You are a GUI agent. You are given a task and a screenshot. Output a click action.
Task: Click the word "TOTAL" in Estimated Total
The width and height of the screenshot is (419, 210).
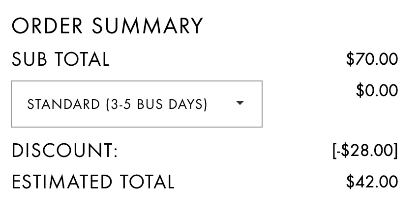tap(147, 182)
